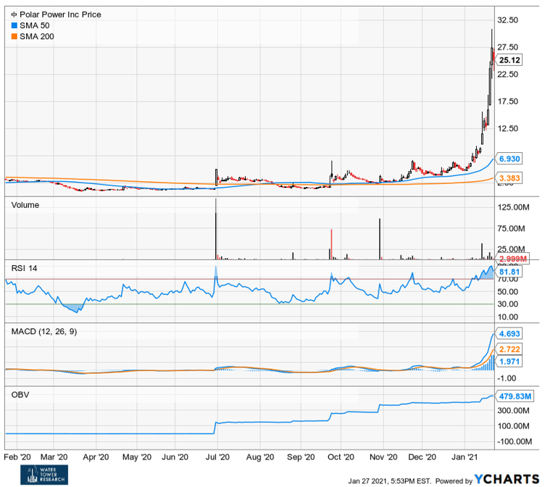This screenshot has height=487, width=545.
Task: Click the -1.00 MACD axis label
Action: click(x=507, y=378)
